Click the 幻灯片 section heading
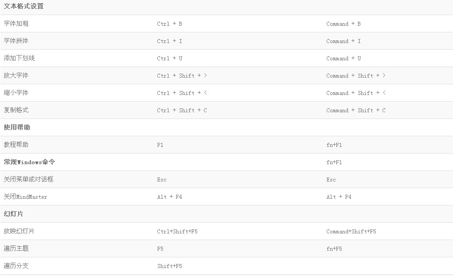Screen dimensions: 453x276 point(14,214)
